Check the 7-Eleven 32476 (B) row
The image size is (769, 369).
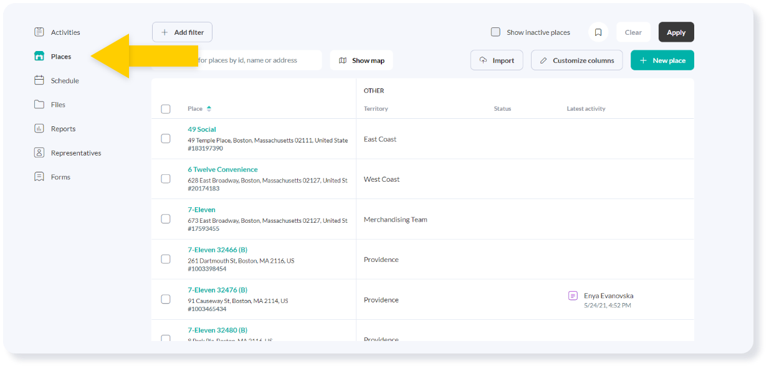coord(166,299)
